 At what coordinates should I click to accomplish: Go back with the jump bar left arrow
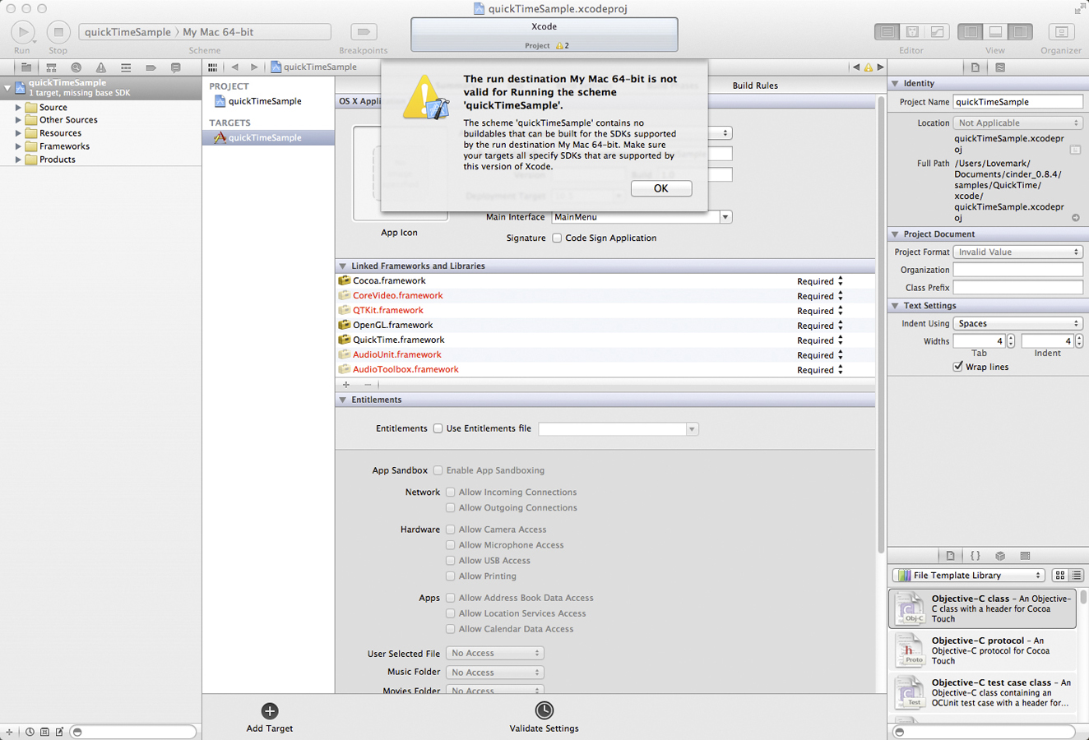(235, 67)
